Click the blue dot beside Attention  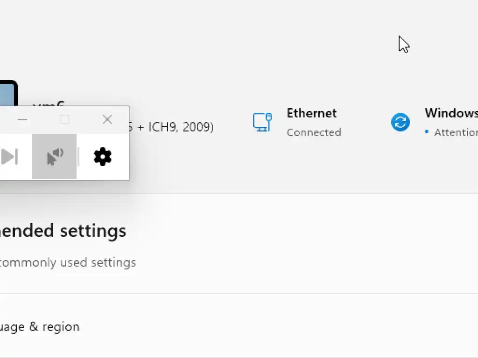coord(427,132)
